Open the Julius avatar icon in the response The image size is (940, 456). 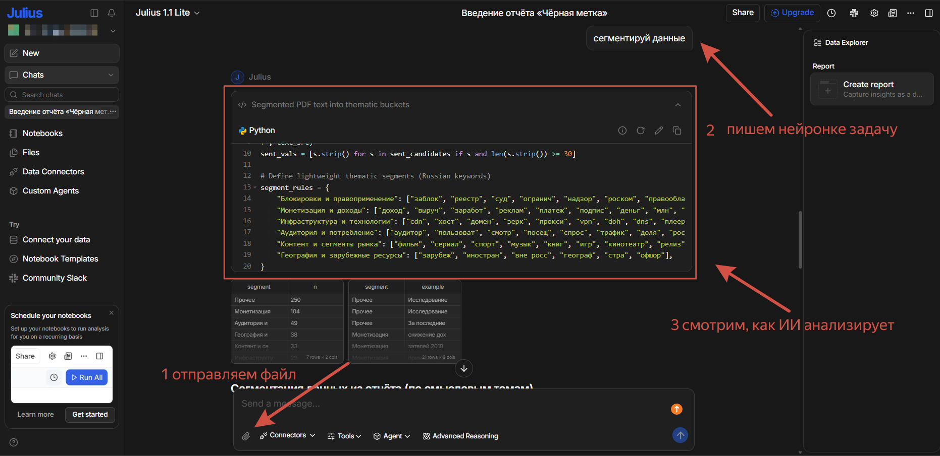pyautogui.click(x=237, y=77)
